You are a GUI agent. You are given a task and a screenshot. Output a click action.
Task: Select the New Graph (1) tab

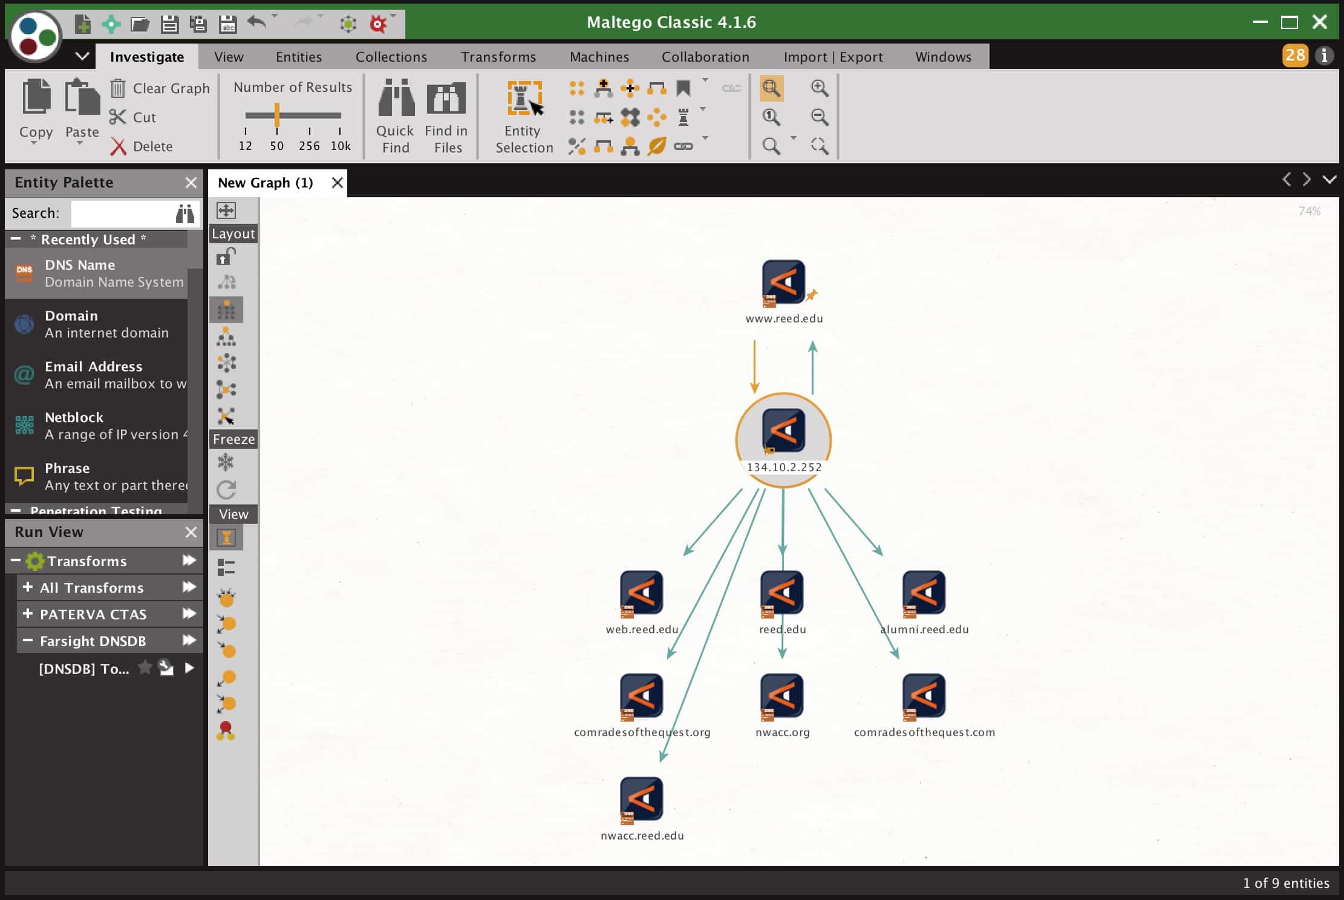(266, 183)
